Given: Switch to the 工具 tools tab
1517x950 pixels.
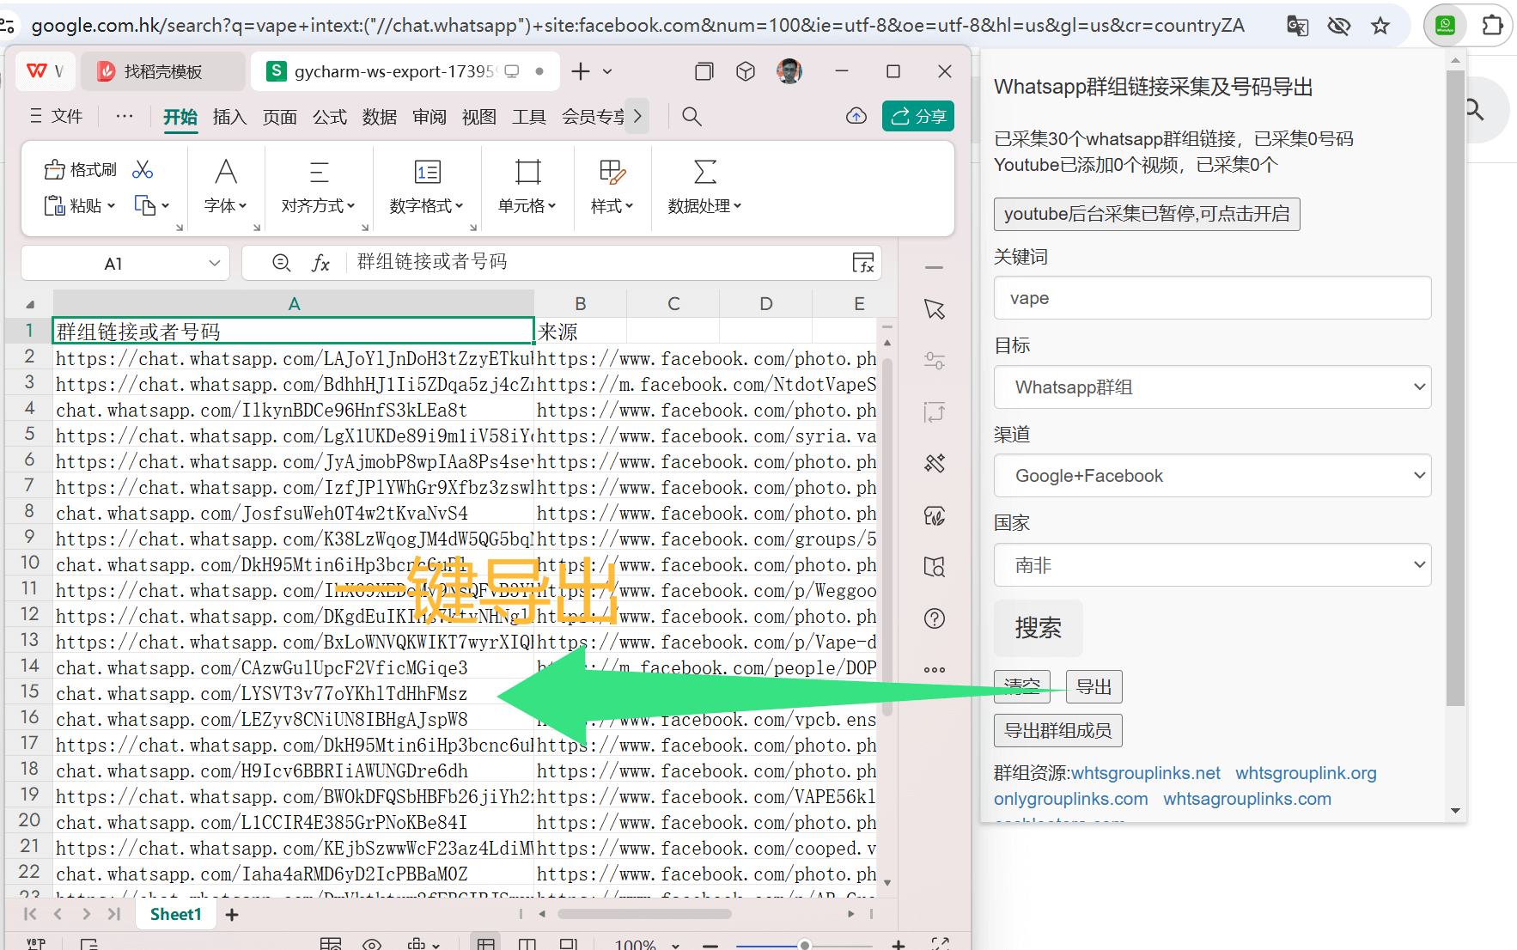Looking at the screenshot, I should point(528,117).
